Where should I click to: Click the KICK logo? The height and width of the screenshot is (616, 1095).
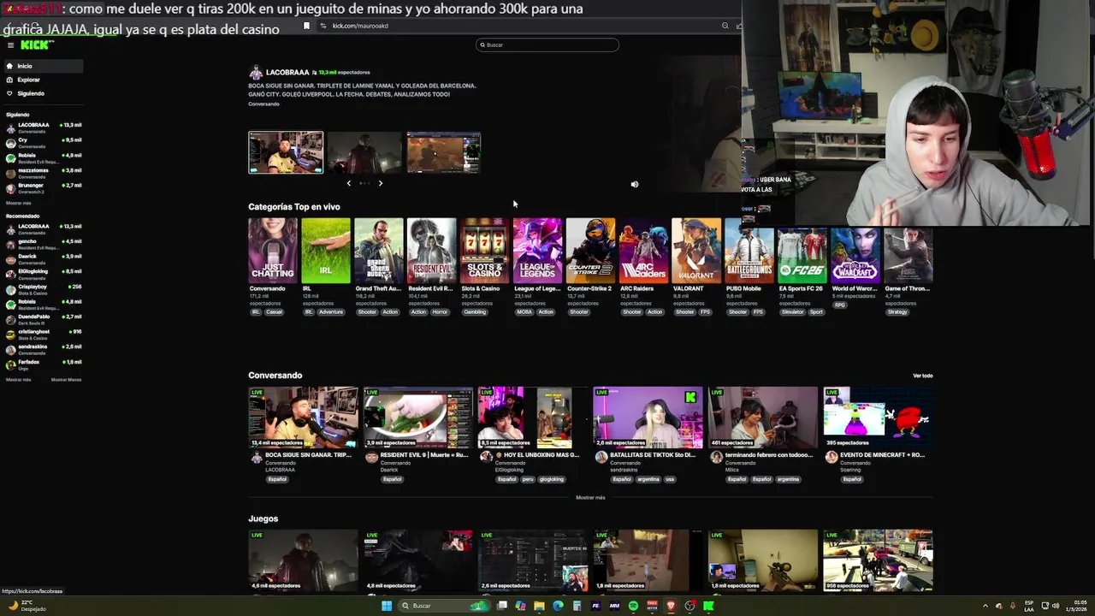(35, 45)
